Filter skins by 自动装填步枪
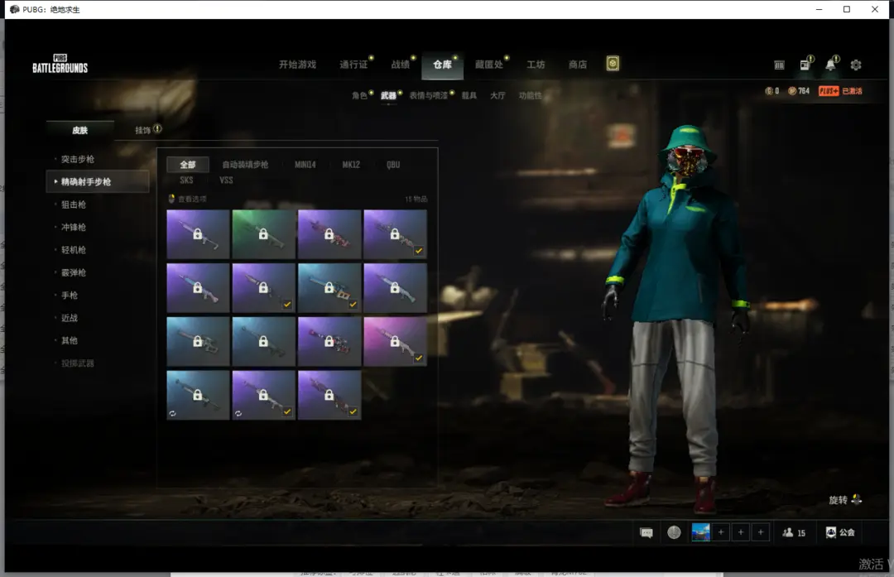 tap(245, 165)
